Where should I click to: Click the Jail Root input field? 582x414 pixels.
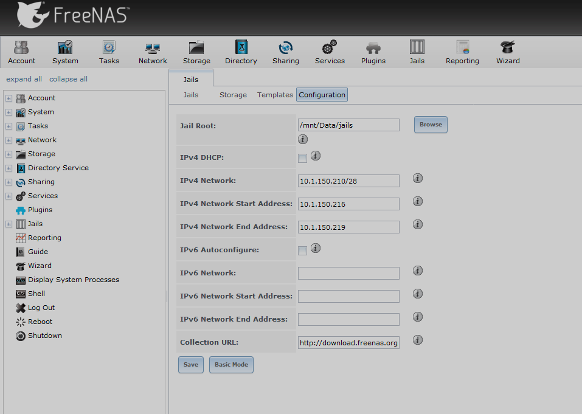tap(348, 125)
